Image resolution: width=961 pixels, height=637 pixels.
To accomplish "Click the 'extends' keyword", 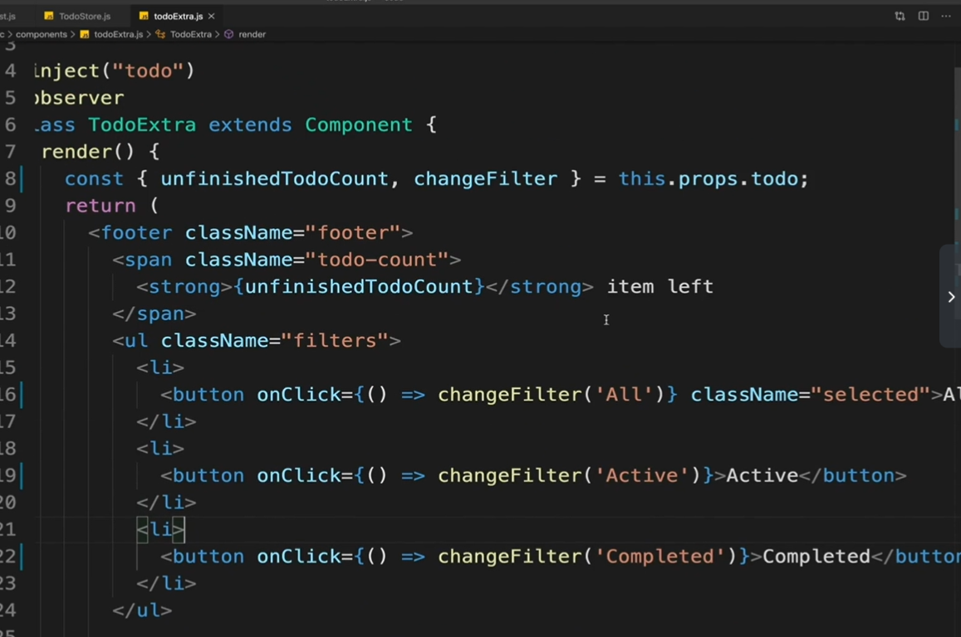I will coord(250,125).
